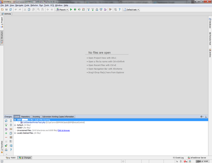Viewport: 212px width, 163px height.
Task: Copy using the main toolbar icon
Action: click(x=29, y=10)
